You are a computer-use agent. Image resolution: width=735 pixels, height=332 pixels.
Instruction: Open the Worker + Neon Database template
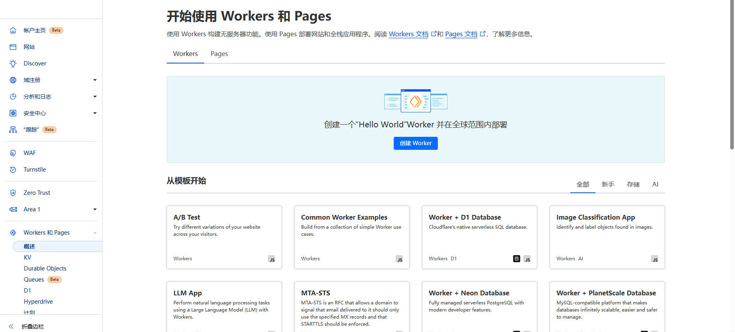pos(479,307)
